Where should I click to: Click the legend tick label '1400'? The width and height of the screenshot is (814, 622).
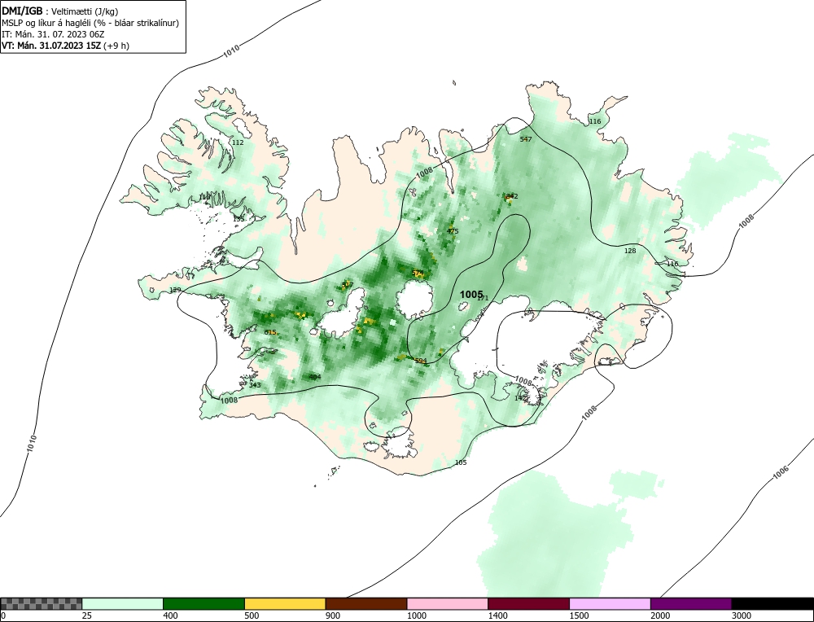tap(497, 615)
